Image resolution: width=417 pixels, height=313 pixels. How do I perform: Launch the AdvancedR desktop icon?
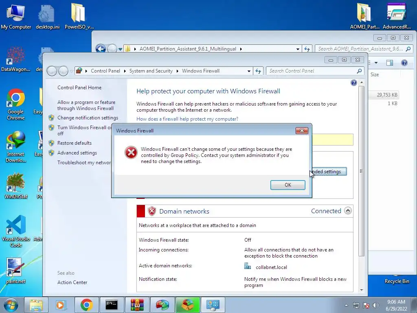click(397, 16)
